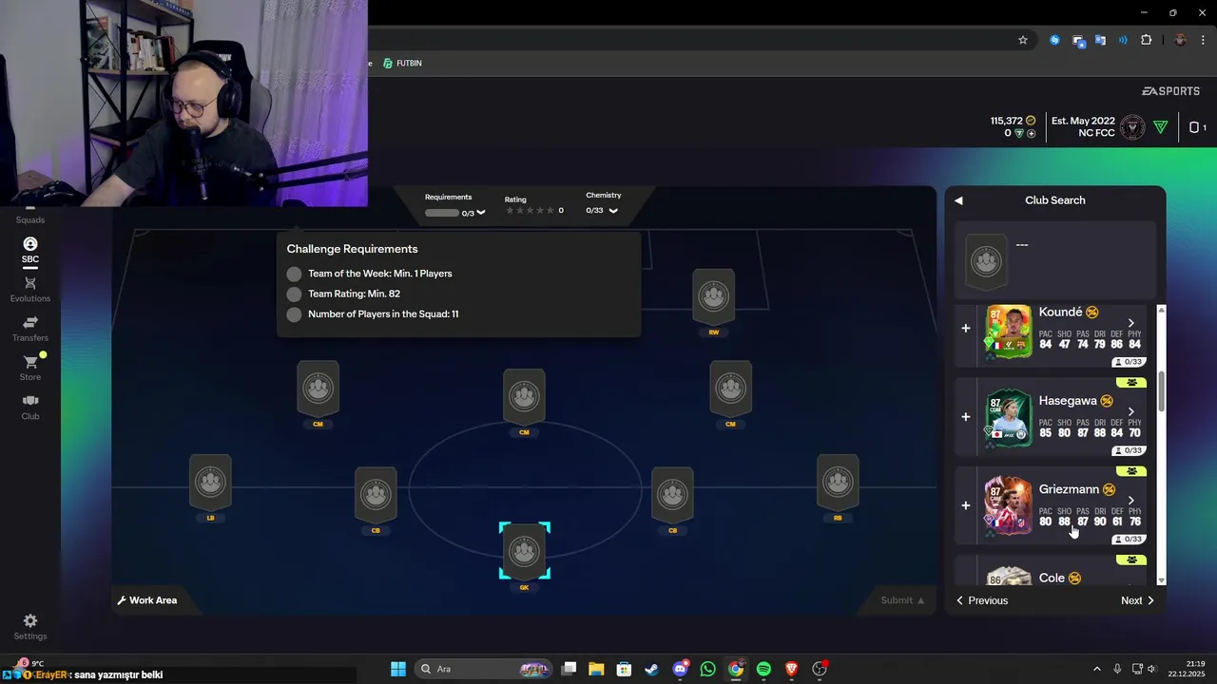Select the center CM slot

click(524, 396)
